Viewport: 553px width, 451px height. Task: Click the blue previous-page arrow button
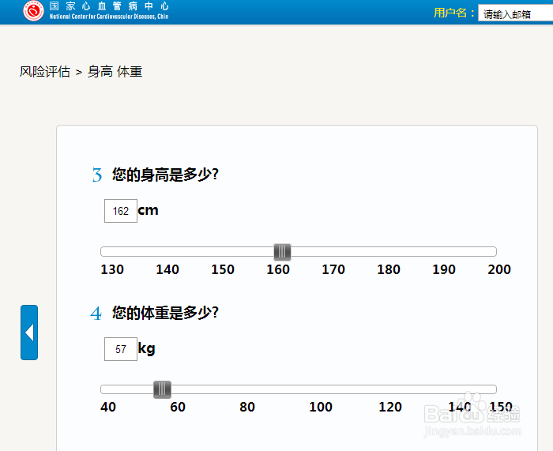(29, 333)
